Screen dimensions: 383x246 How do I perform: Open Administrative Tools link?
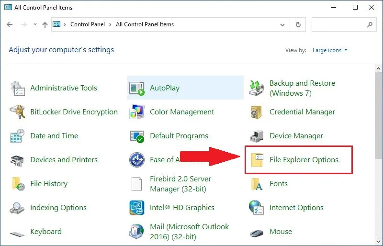coord(64,88)
